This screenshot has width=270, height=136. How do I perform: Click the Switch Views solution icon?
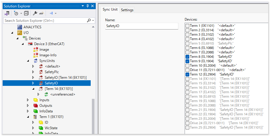7,13
